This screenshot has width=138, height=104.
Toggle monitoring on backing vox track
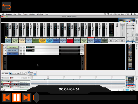click(x=18, y=82)
